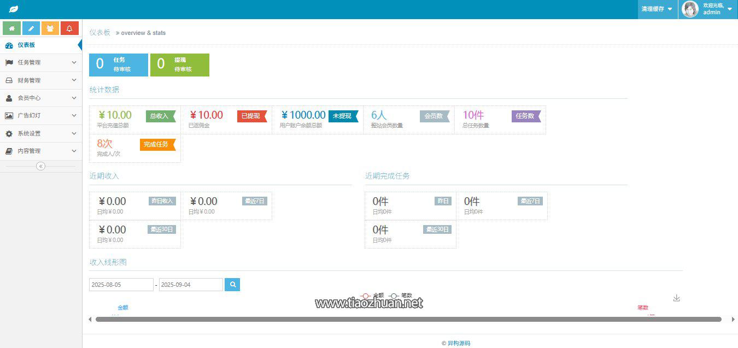
Task: Toggle the 金额 series in chart legend
Action: click(x=372, y=296)
